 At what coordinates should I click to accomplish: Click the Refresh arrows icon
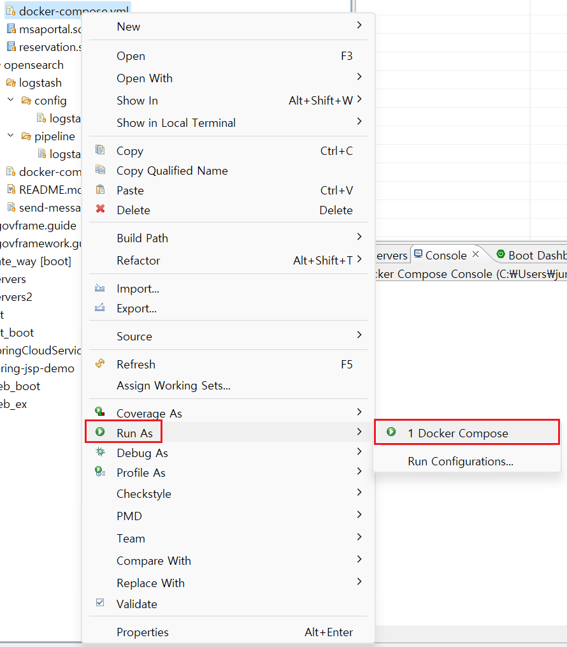point(100,364)
